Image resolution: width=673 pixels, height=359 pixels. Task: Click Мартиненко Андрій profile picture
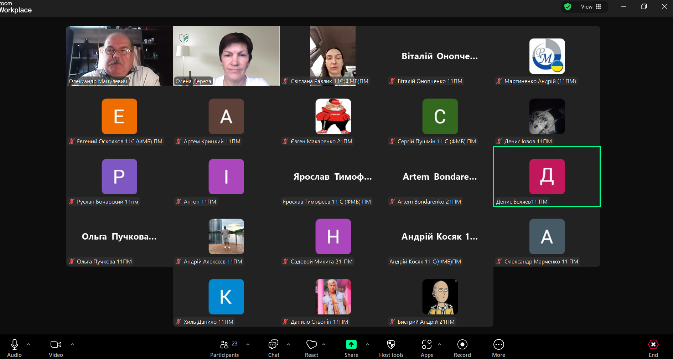(x=547, y=56)
